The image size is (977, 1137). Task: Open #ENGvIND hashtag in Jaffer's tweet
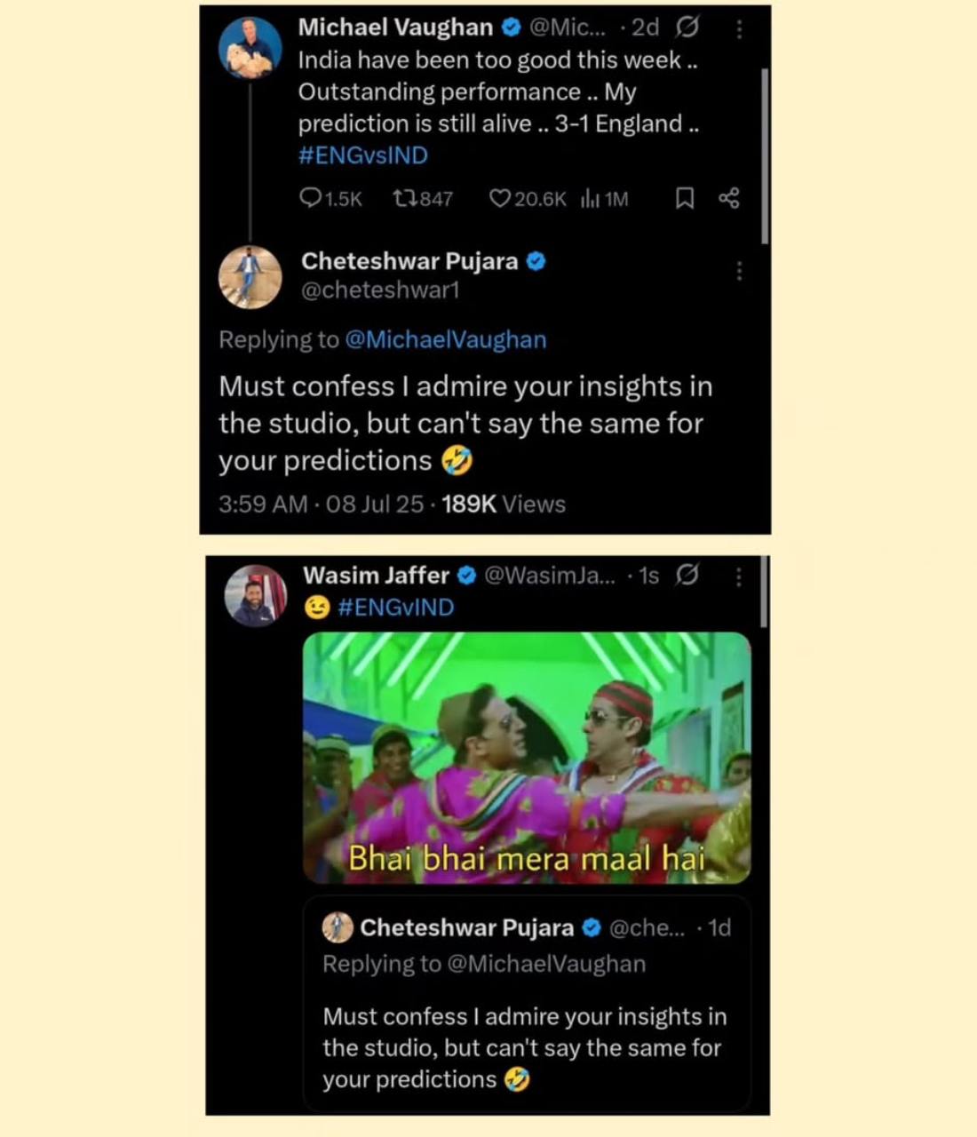395,608
